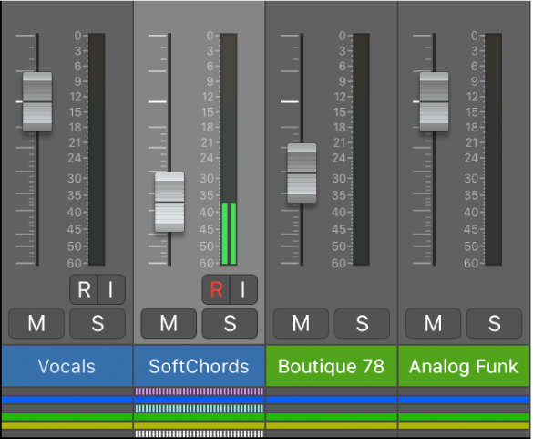533x439 pixels.
Task: Solo the Vocals channel strip
Action: [x=97, y=323]
